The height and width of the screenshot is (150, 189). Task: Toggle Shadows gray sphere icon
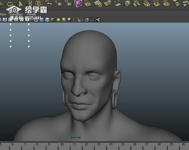point(64,19)
